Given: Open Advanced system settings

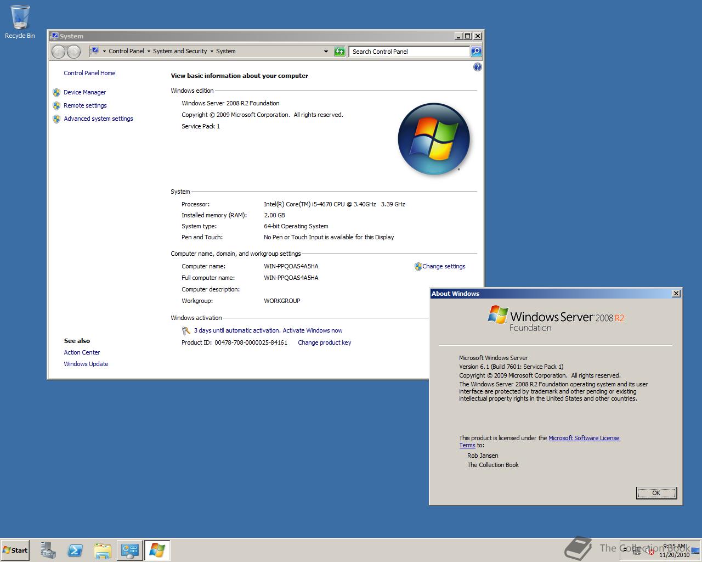Looking at the screenshot, I should (x=98, y=119).
